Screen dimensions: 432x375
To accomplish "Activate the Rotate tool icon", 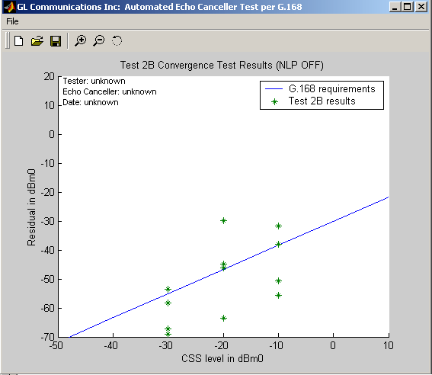I will tap(117, 41).
